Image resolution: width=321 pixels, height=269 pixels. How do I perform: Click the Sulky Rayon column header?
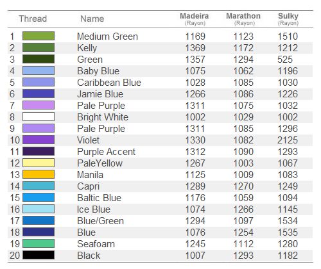click(288, 19)
